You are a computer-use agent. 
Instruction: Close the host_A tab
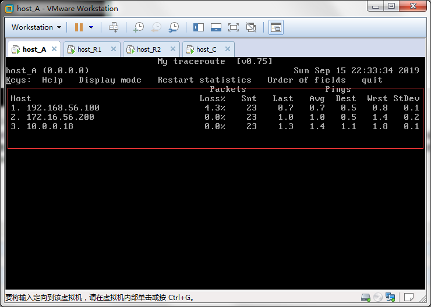tap(54, 49)
